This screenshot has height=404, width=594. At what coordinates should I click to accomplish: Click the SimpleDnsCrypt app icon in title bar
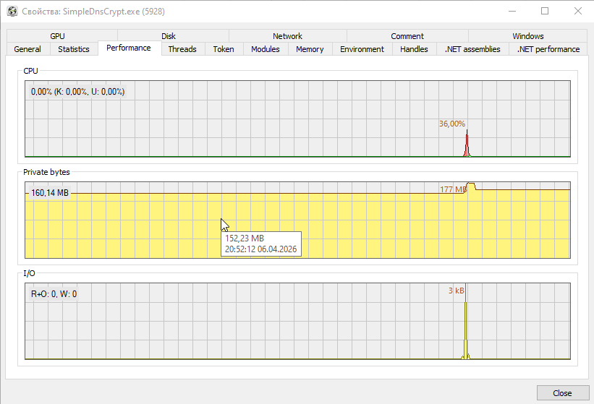[12, 11]
